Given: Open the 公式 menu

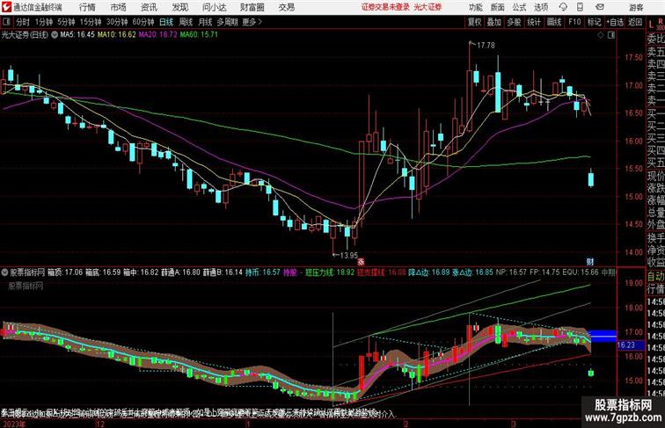Looking at the screenshot, I should tap(519, 7).
